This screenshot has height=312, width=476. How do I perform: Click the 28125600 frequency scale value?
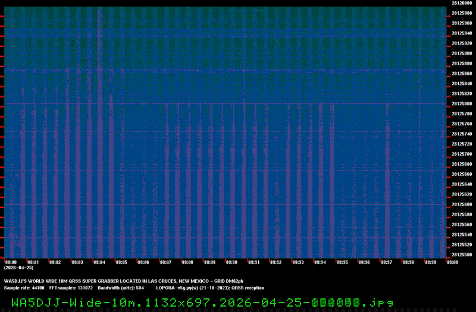(462, 204)
